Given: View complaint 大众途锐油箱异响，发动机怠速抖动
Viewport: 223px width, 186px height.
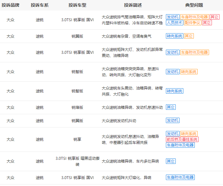Looking at the screenshot, I should 131,108.
